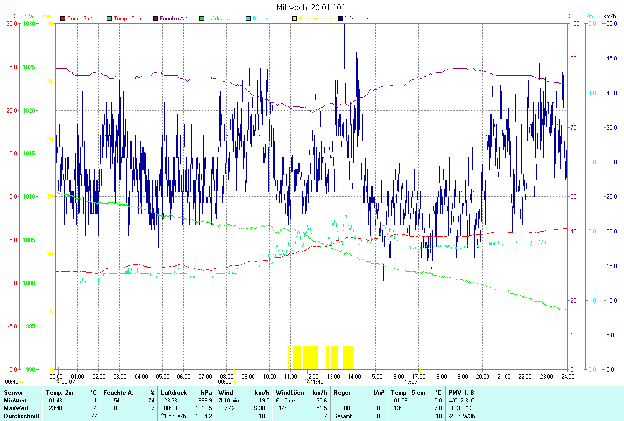Click the 'Wind' table column header
This screenshot has height=421, width=624.
coord(225,392)
